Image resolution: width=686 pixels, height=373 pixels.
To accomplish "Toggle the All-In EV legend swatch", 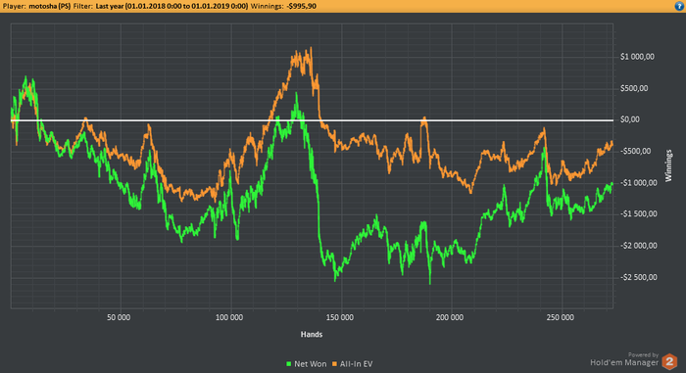I will (335, 364).
